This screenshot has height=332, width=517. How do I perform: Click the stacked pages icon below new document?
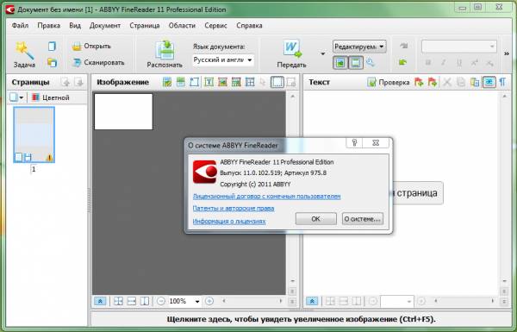click(x=52, y=62)
